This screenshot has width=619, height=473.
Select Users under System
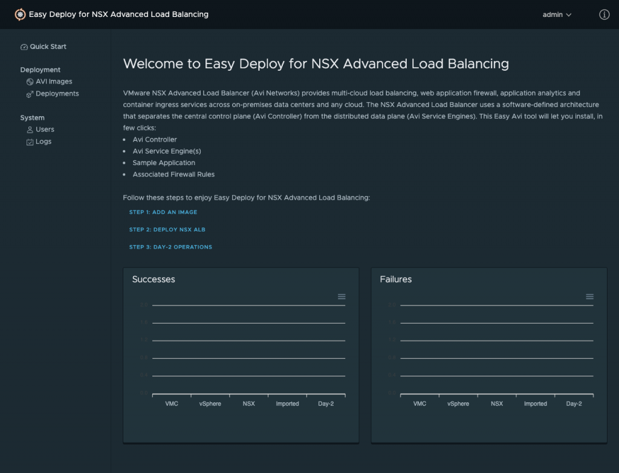pos(45,129)
